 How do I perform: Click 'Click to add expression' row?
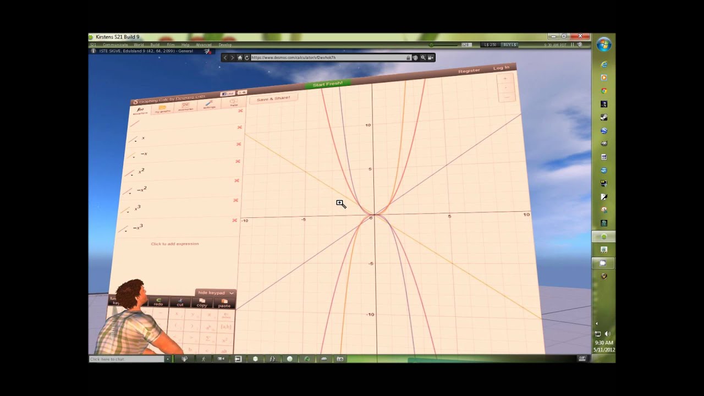(175, 244)
